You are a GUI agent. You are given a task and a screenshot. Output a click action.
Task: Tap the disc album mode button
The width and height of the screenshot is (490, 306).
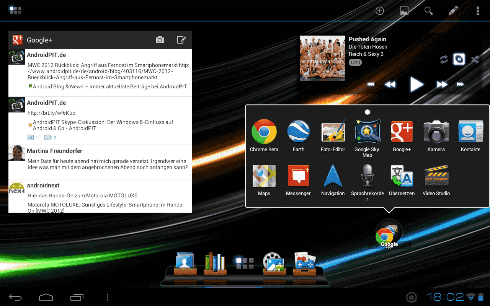(x=459, y=59)
